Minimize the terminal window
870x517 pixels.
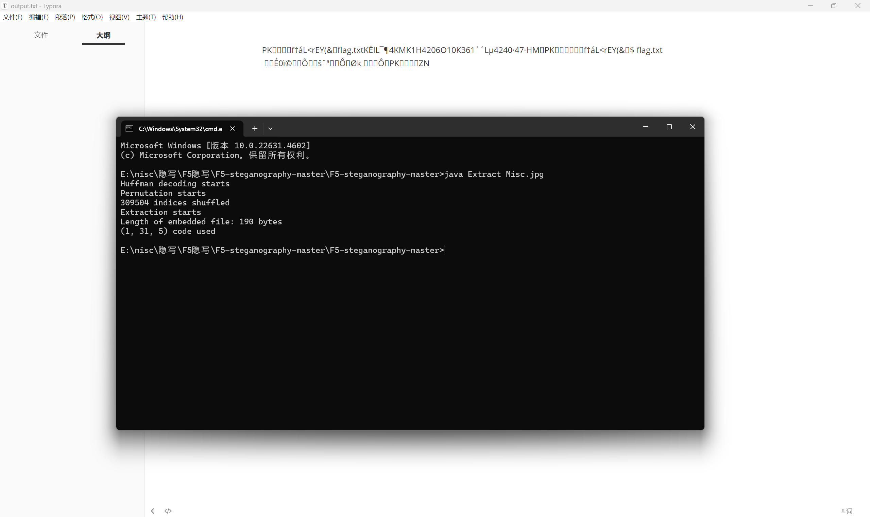click(x=646, y=127)
